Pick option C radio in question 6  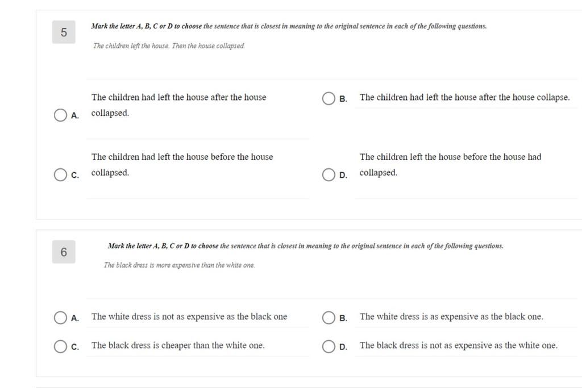pyautogui.click(x=60, y=346)
